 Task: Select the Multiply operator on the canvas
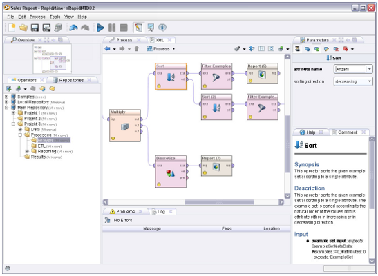(125, 126)
